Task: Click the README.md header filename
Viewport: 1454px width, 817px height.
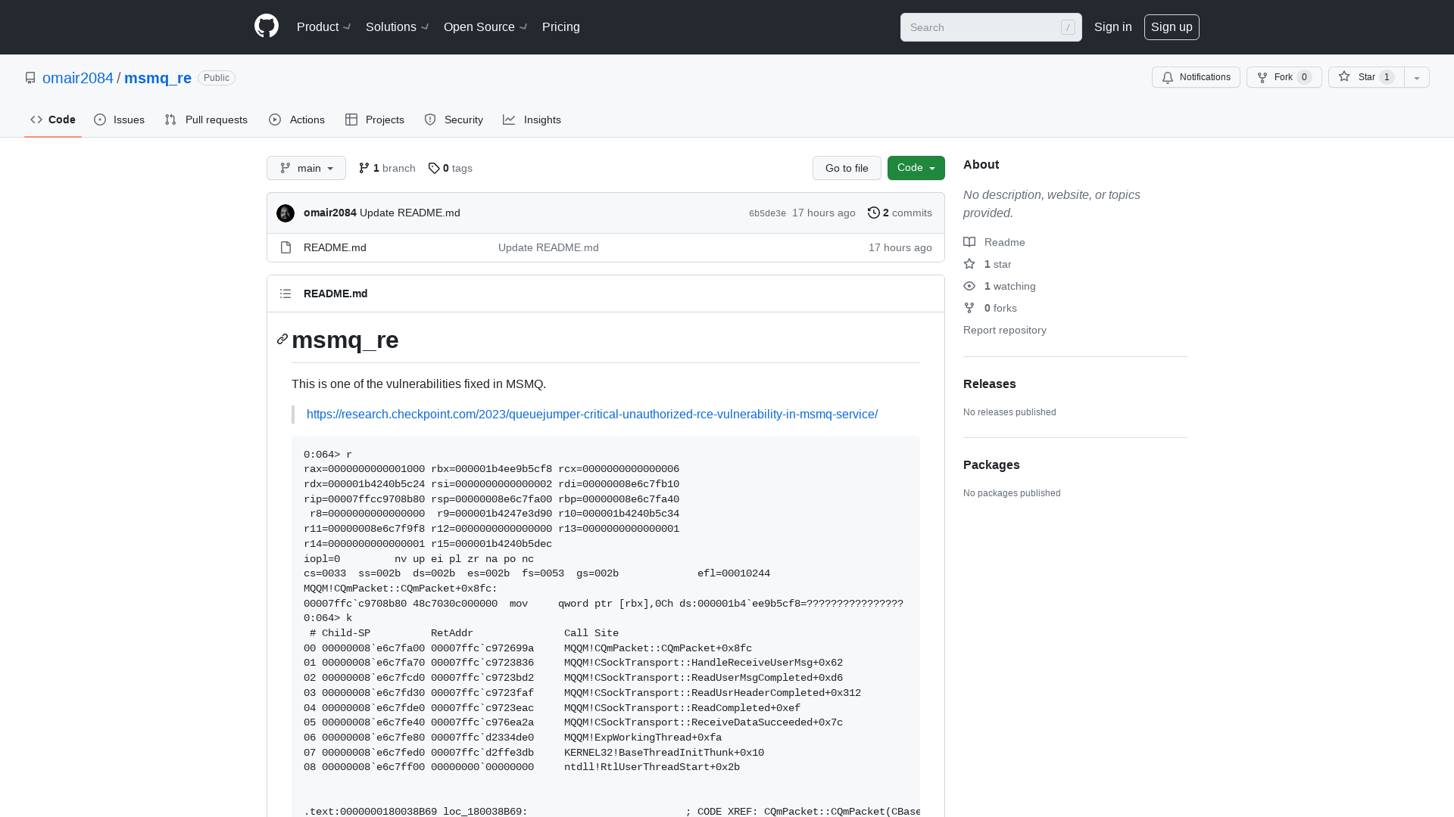Action: pyautogui.click(x=335, y=294)
